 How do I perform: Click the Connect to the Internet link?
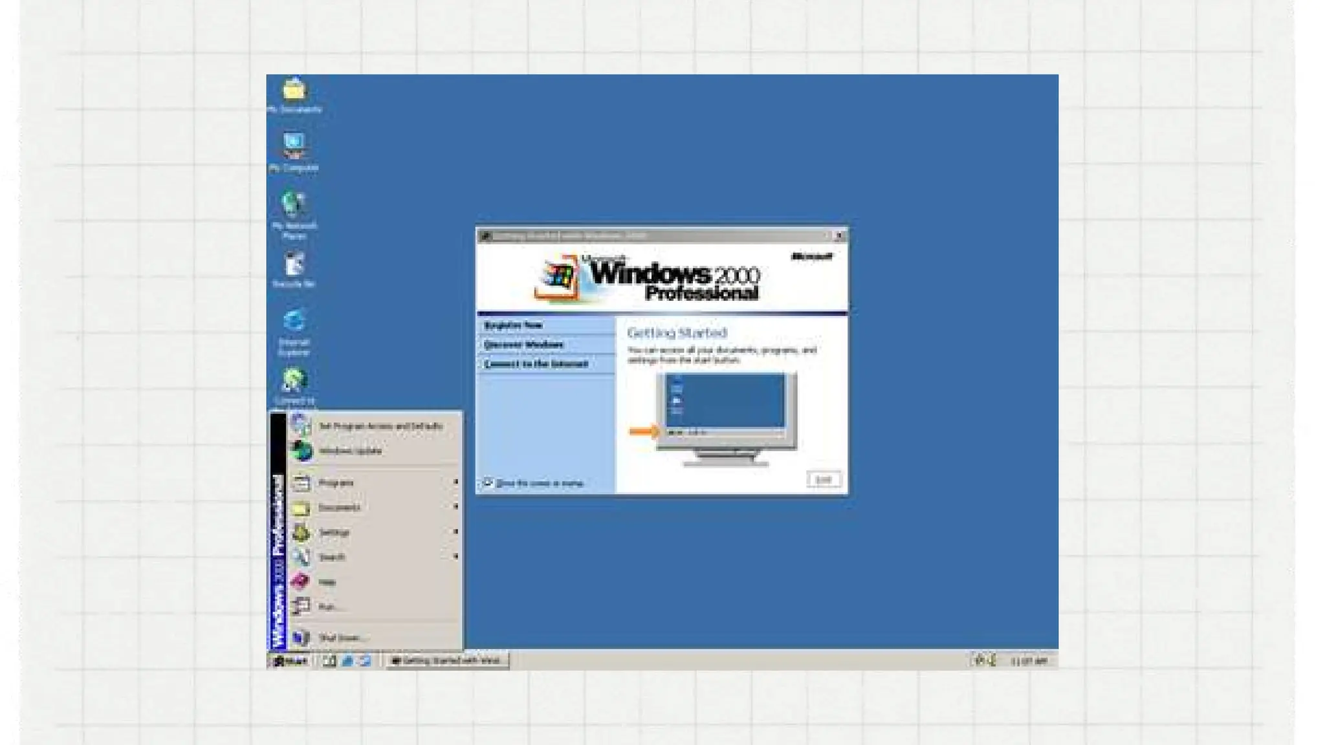536,364
